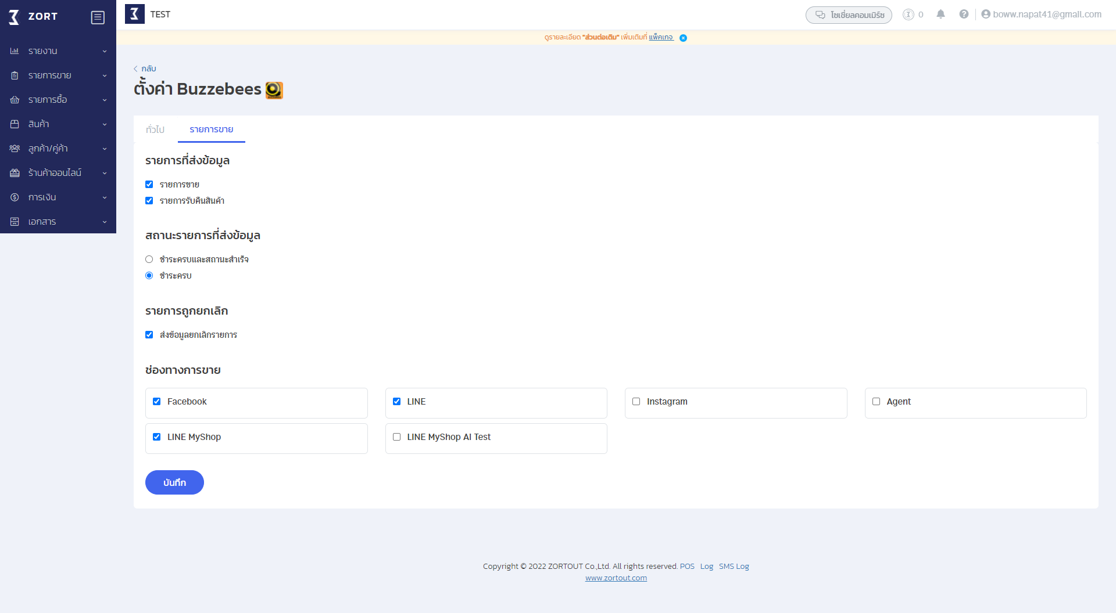Open the www.zortout.com footer link

pyautogui.click(x=616, y=578)
